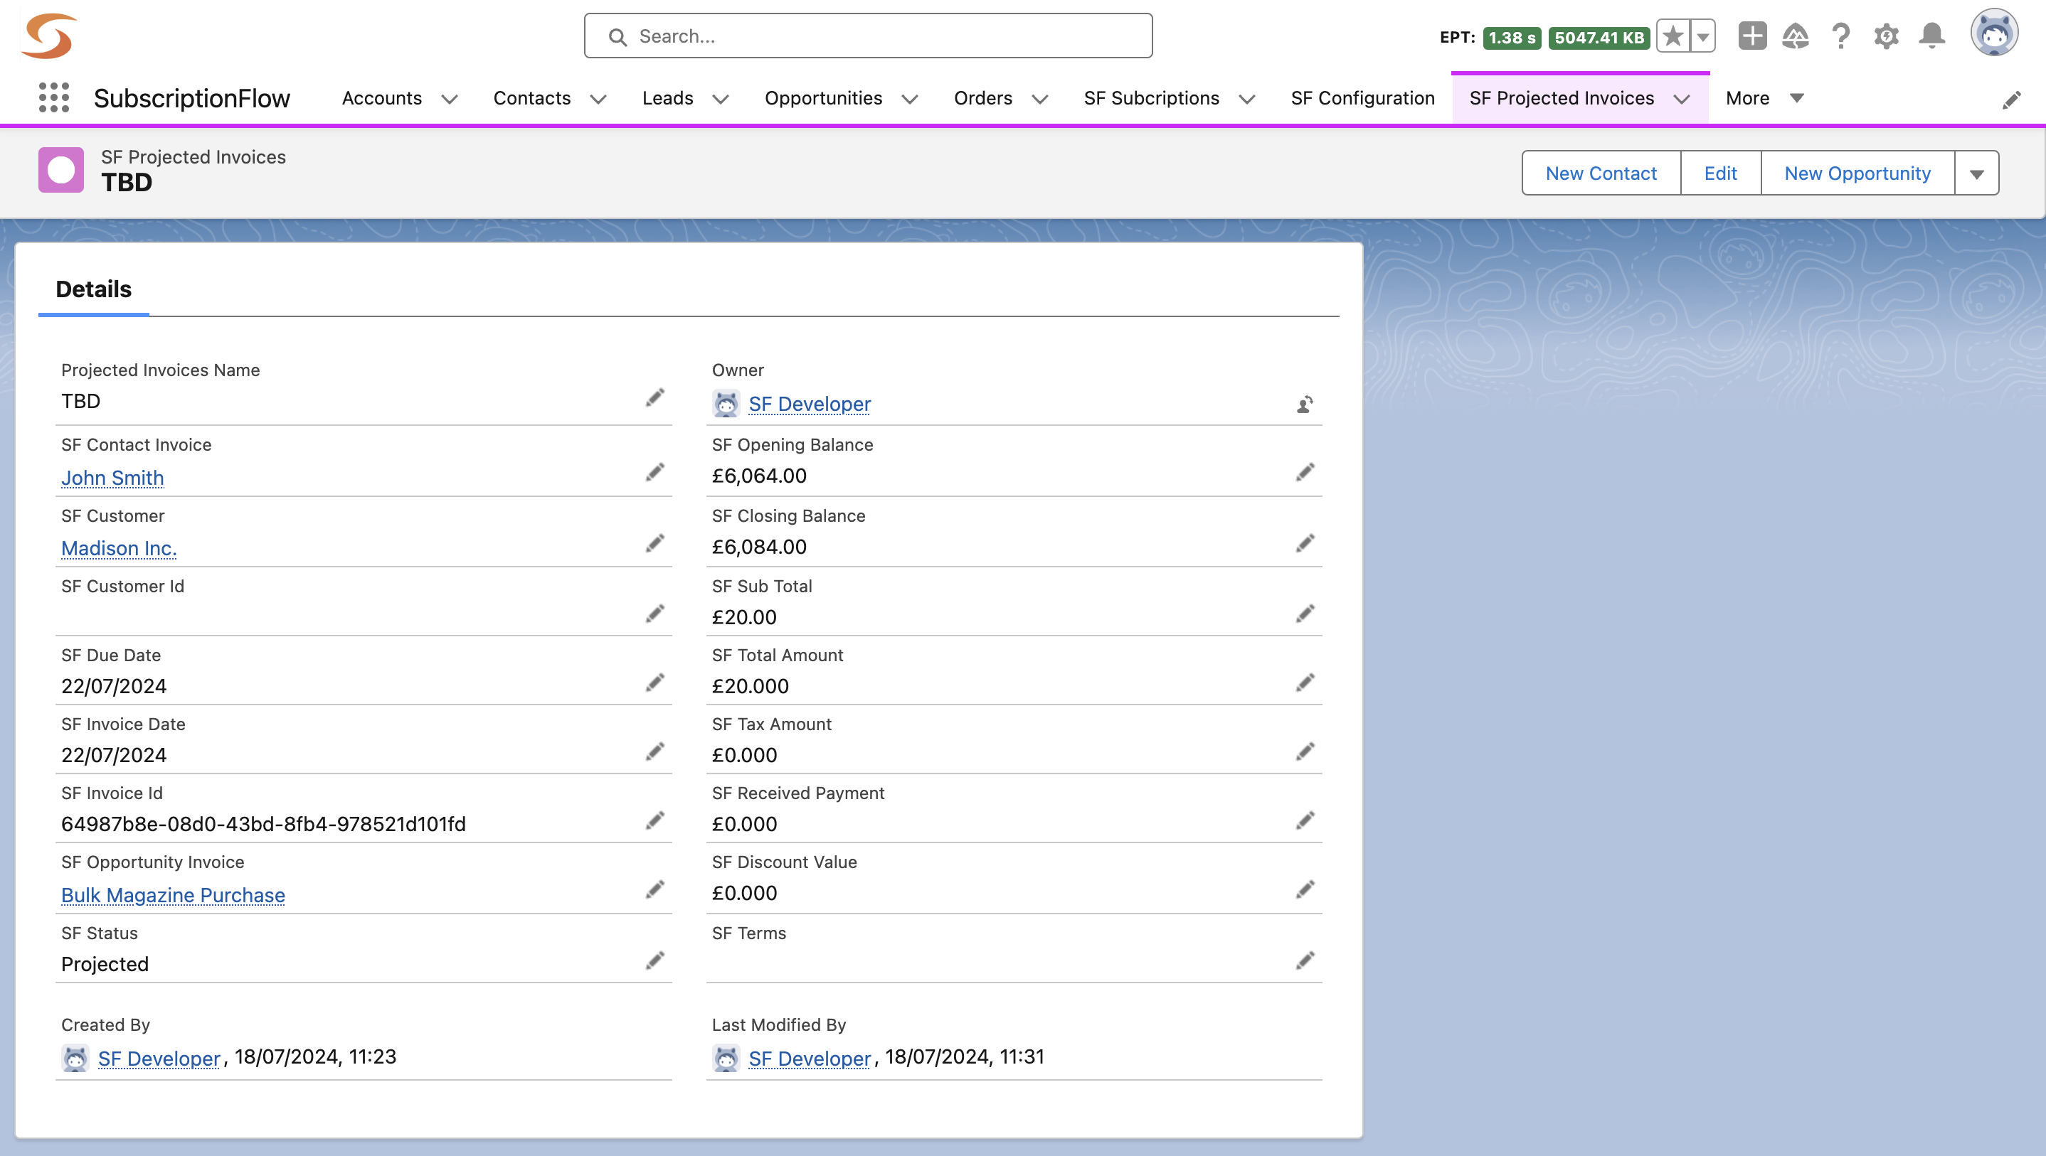Open the More navigation dropdown

click(1765, 98)
